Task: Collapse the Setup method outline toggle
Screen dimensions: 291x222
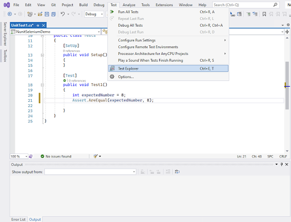Action: coord(42,55)
